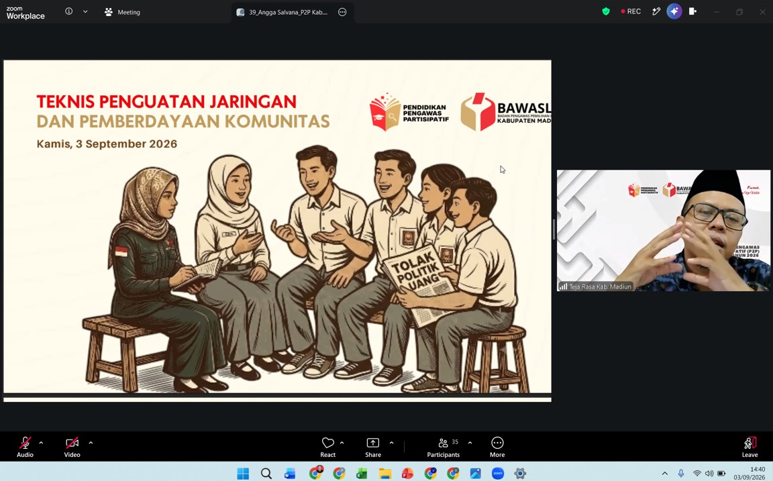Start camera with the Video button
The width and height of the screenshot is (773, 481).
pyautogui.click(x=72, y=447)
